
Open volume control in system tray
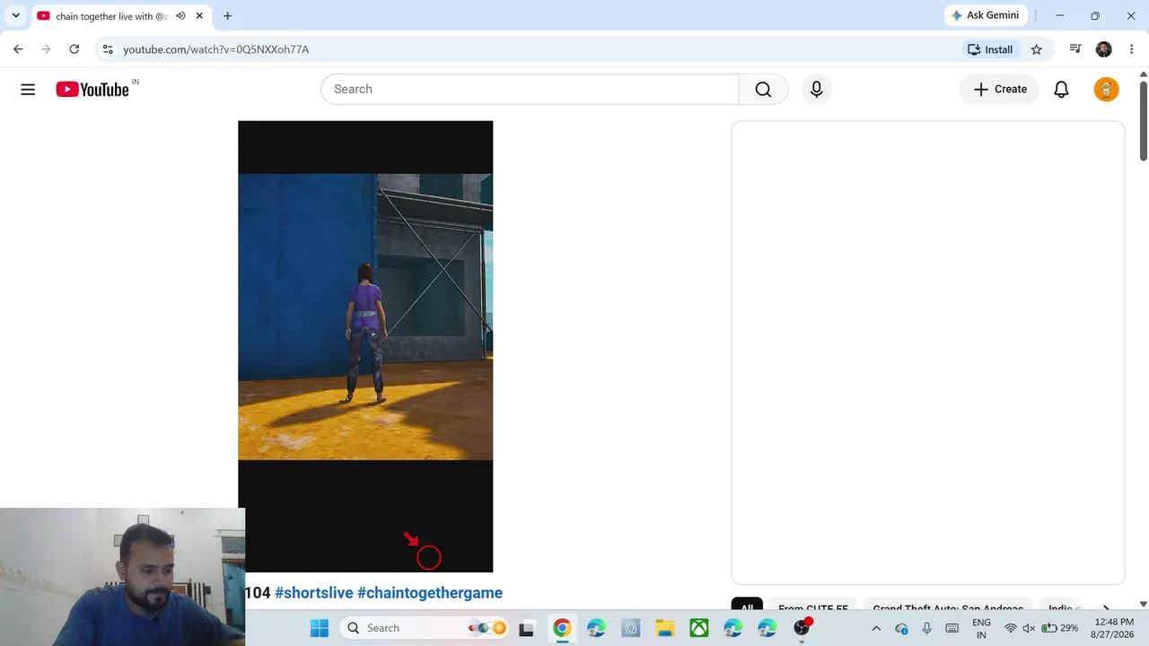[1029, 628]
